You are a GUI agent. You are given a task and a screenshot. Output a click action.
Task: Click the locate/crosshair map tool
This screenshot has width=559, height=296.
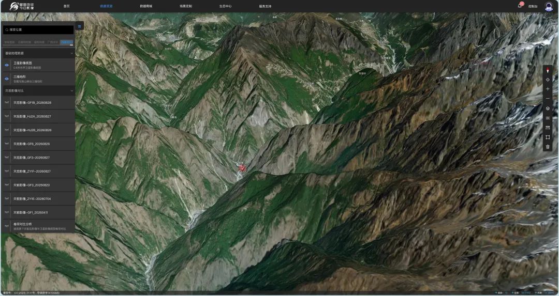click(x=548, y=80)
